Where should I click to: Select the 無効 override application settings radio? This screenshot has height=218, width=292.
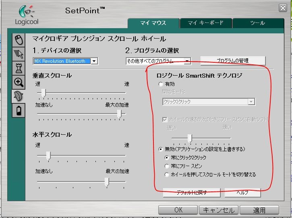tap(161, 149)
